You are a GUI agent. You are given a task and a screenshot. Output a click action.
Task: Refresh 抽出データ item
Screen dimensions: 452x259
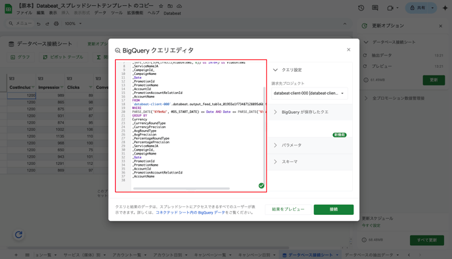click(365, 55)
